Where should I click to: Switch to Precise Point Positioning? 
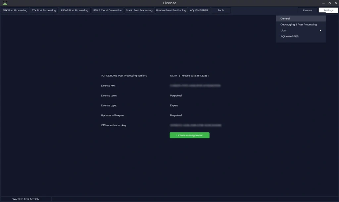pyautogui.click(x=170, y=10)
